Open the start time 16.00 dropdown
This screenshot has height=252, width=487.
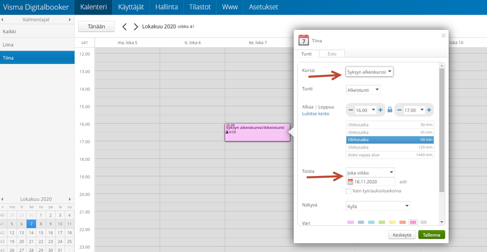coord(366,110)
